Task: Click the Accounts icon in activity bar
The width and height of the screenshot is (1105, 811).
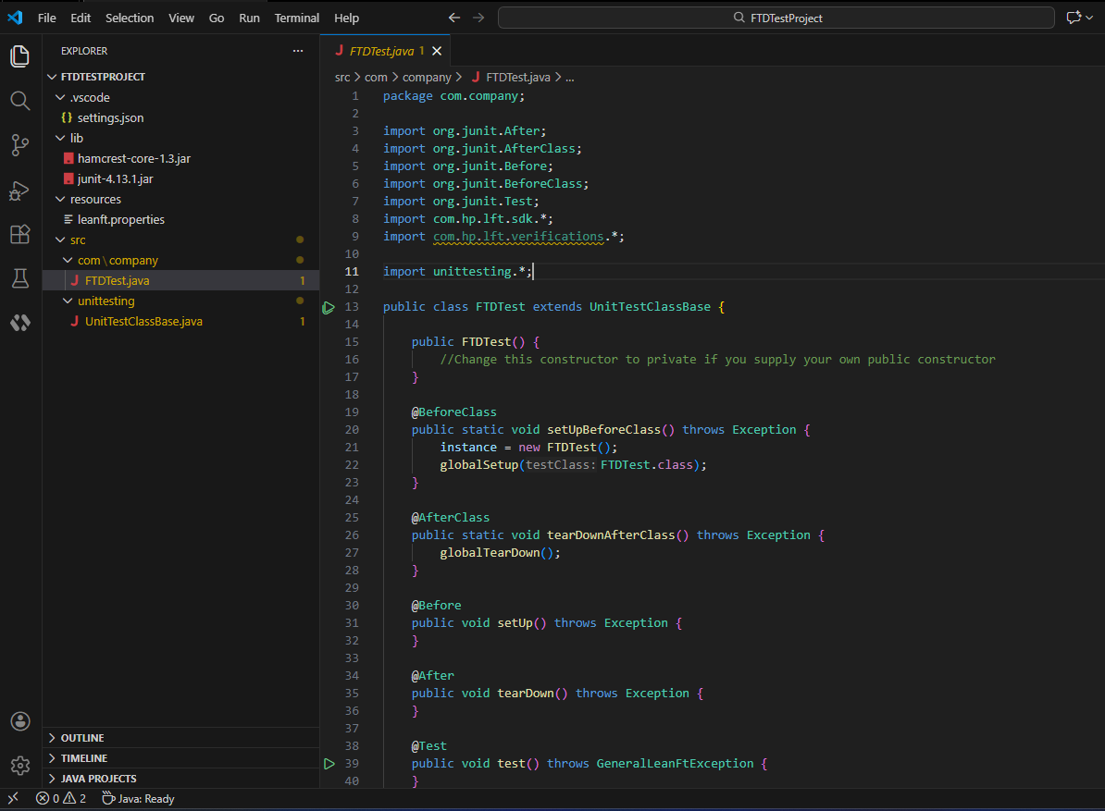Action: pos(20,721)
